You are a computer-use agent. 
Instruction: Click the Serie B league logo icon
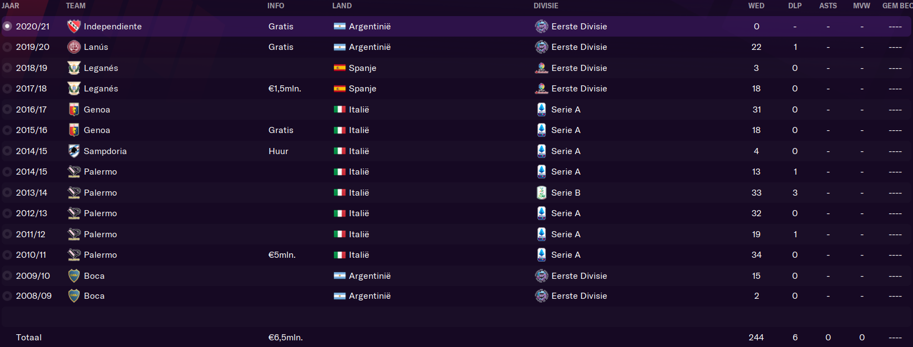coord(541,192)
